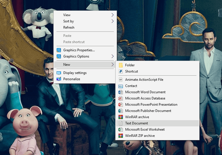222x155 pixels.
Task: Create an Animate ActionScript File
Action: pos(158,80)
